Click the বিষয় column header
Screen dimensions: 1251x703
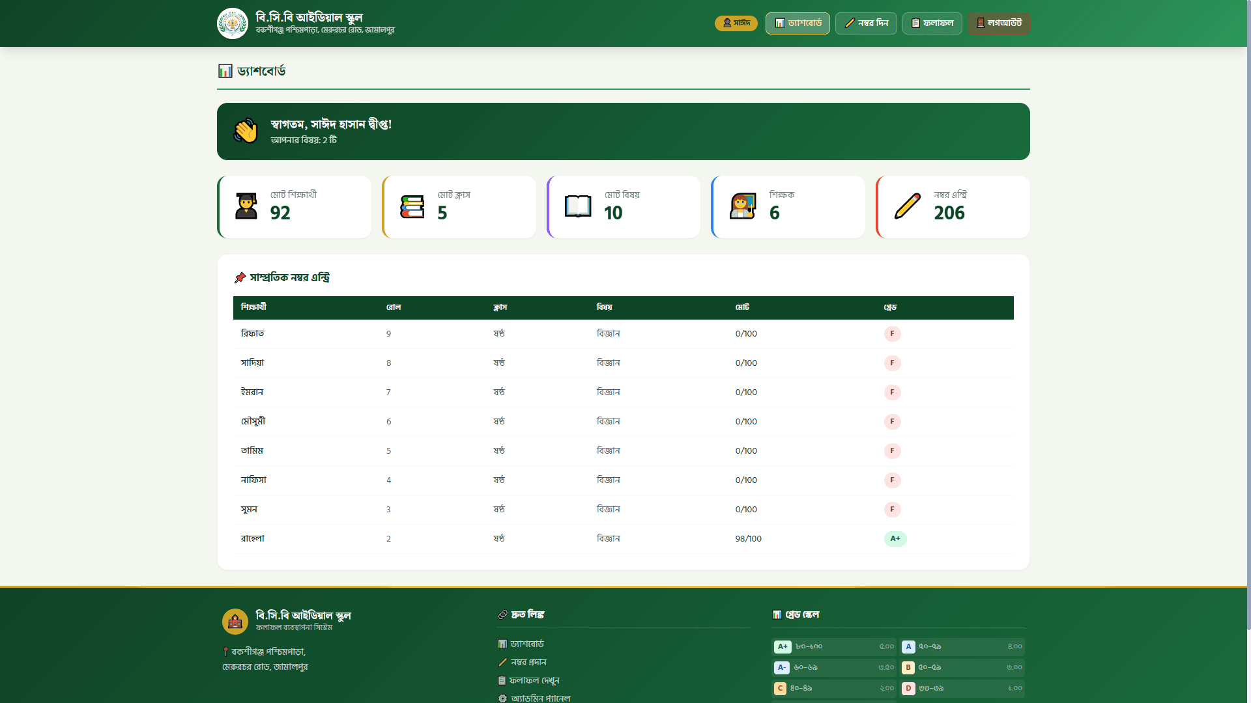coord(605,307)
